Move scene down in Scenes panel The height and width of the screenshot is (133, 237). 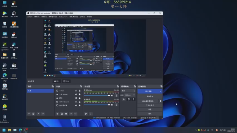click(43, 114)
